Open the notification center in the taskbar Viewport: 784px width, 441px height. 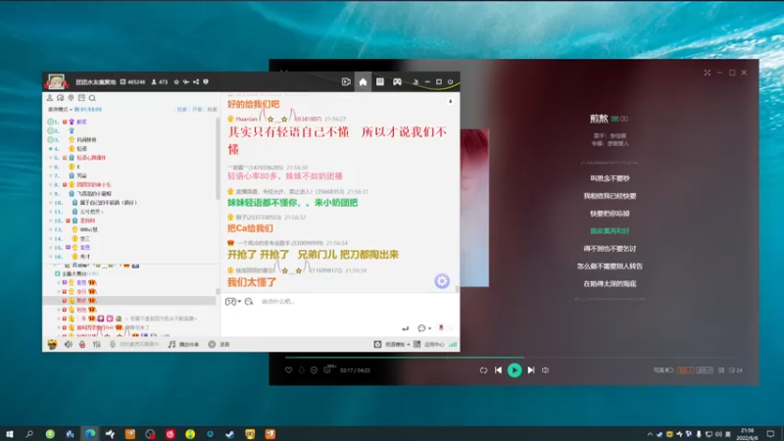click(x=770, y=434)
